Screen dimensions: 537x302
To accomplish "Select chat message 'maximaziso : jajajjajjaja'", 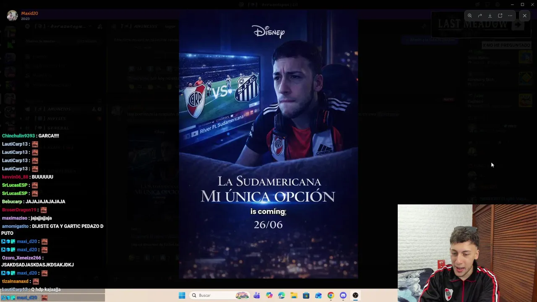I will [x=27, y=218].
